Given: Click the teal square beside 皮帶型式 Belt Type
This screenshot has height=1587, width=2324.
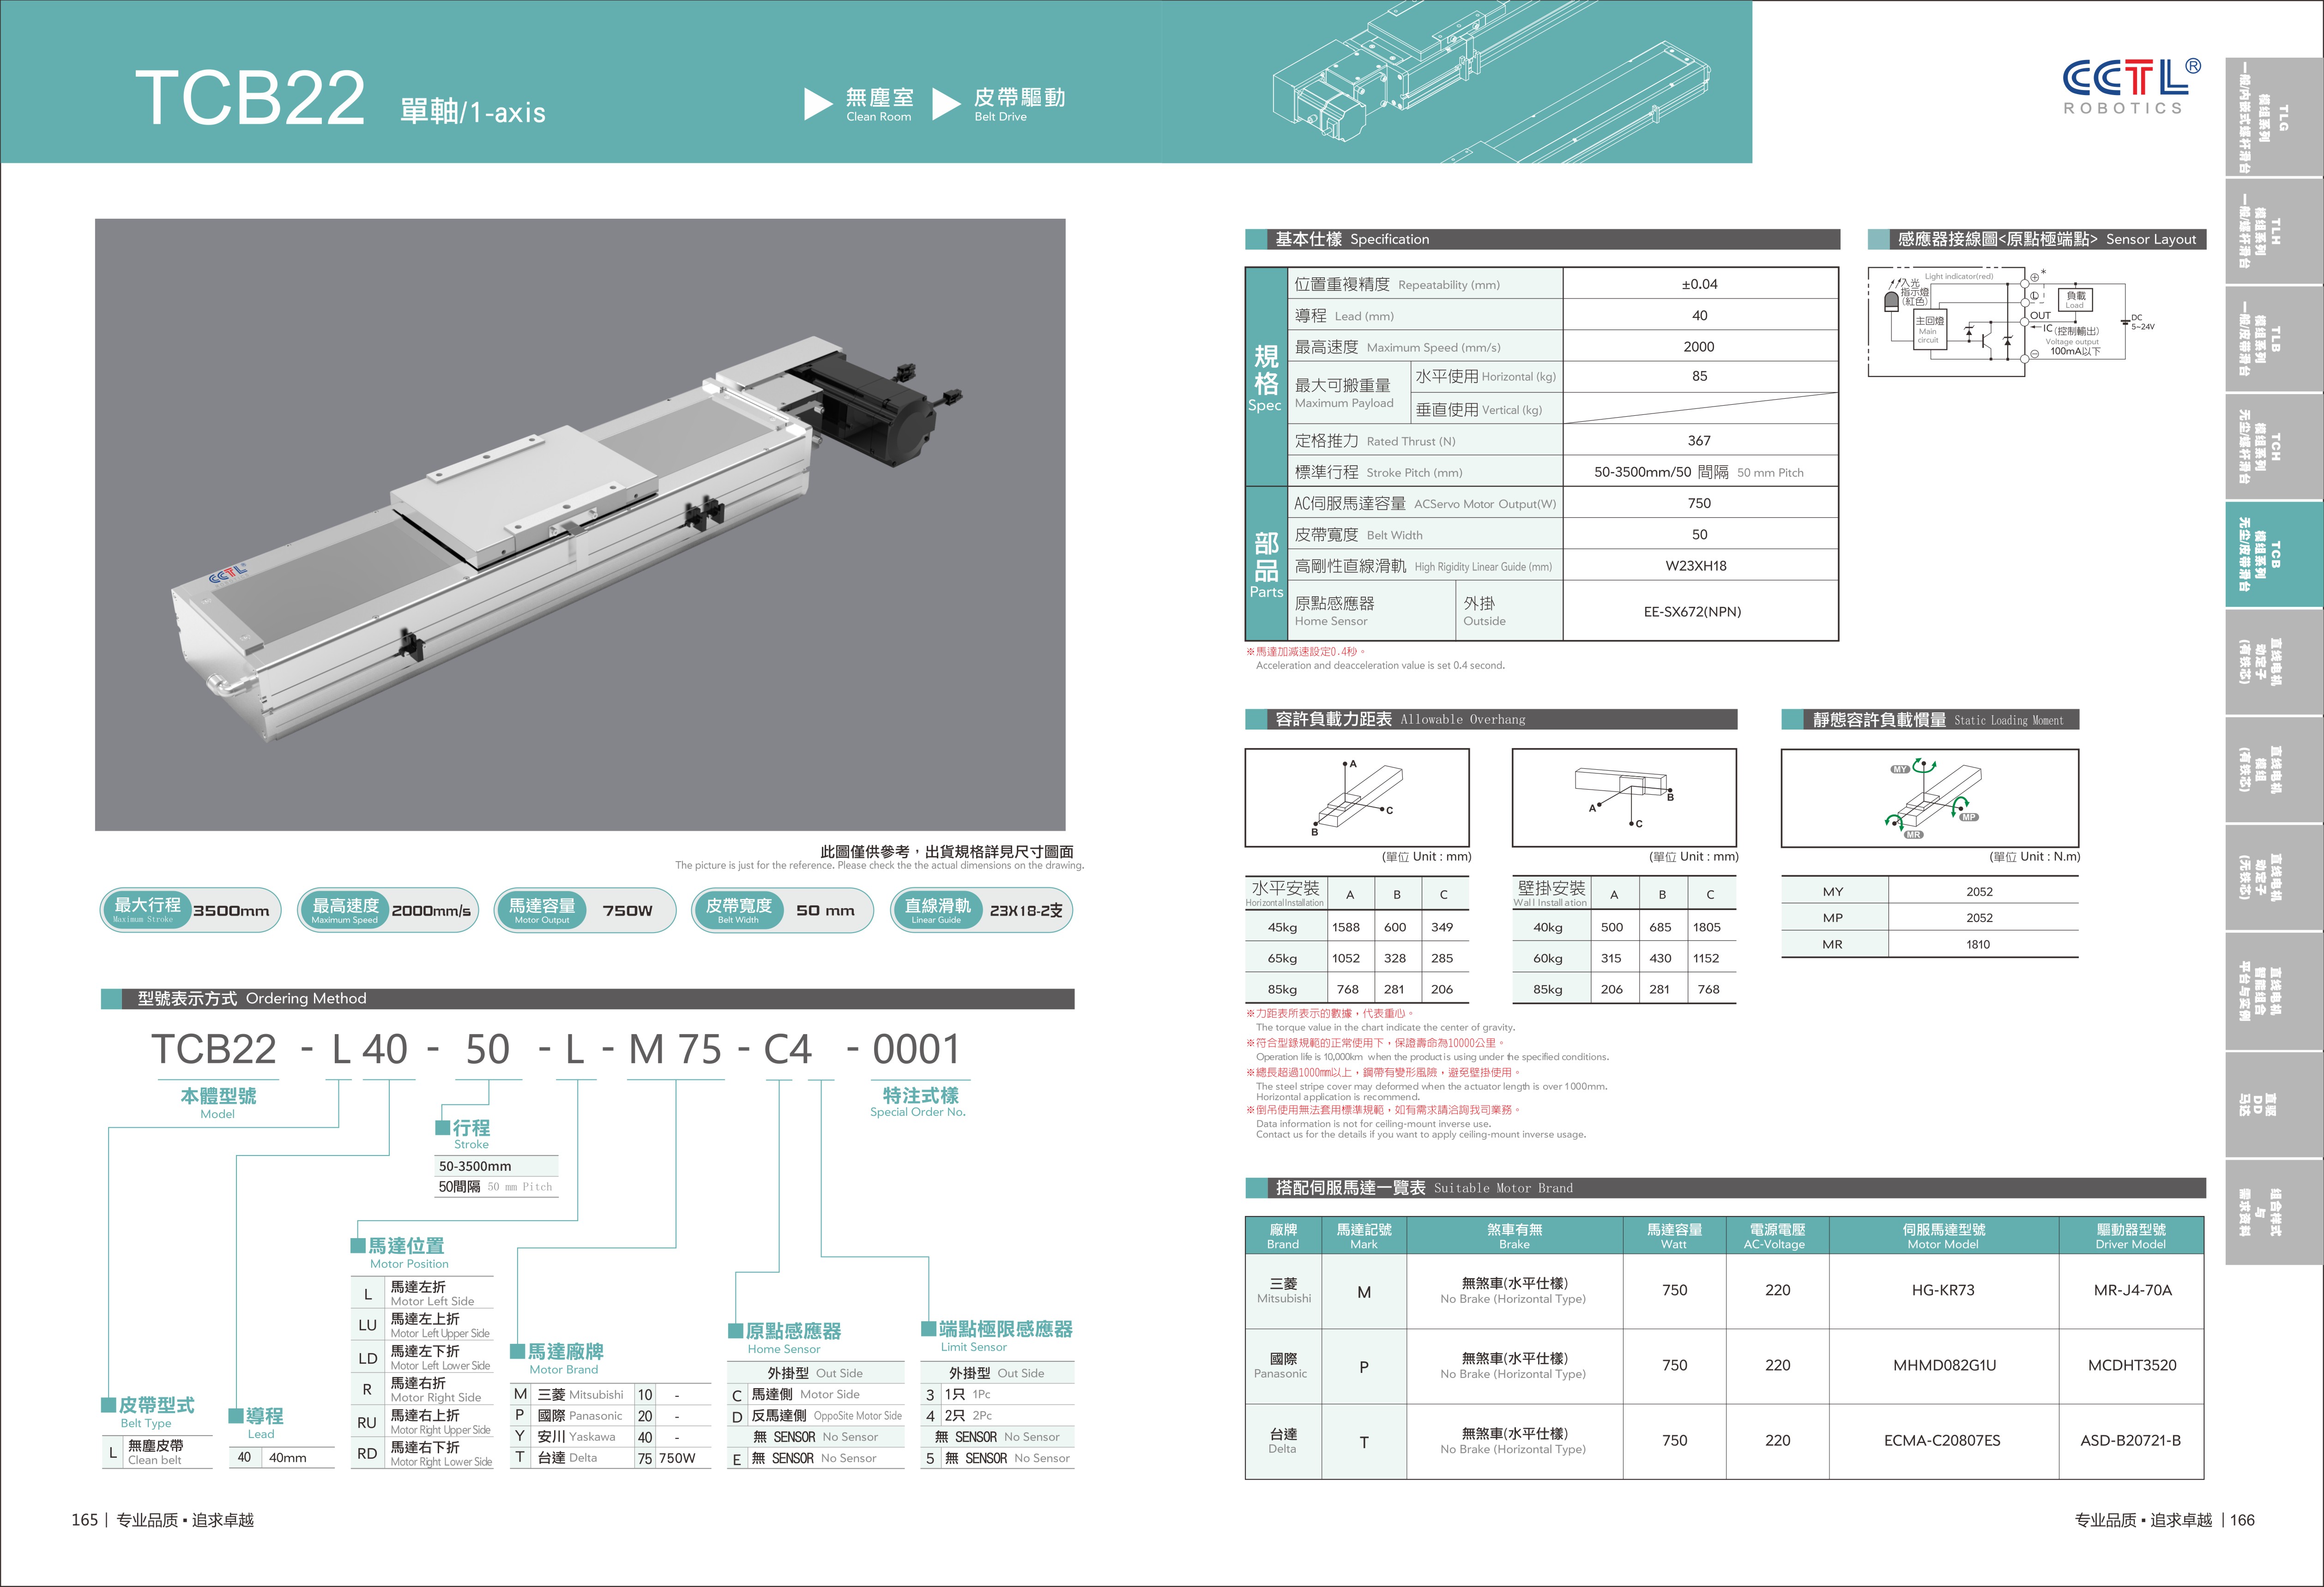Looking at the screenshot, I should coord(109,1404).
